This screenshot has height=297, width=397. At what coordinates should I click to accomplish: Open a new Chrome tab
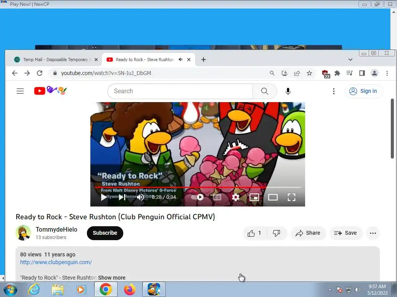(x=203, y=60)
